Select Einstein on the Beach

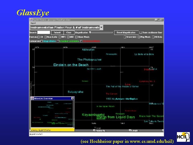point(71,65)
